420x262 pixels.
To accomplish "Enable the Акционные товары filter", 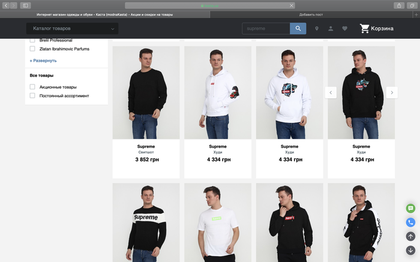I will (x=32, y=87).
